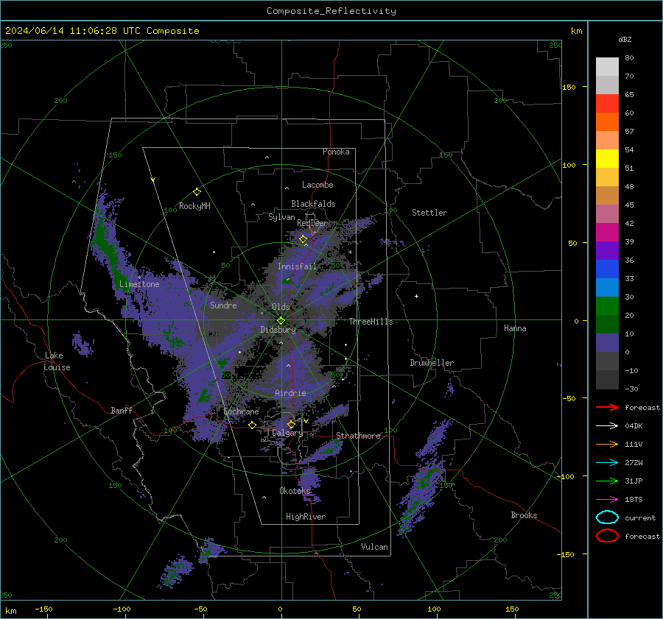Click the Blackfalds city label
Viewport: 663px width, 619px height.
click(x=313, y=204)
